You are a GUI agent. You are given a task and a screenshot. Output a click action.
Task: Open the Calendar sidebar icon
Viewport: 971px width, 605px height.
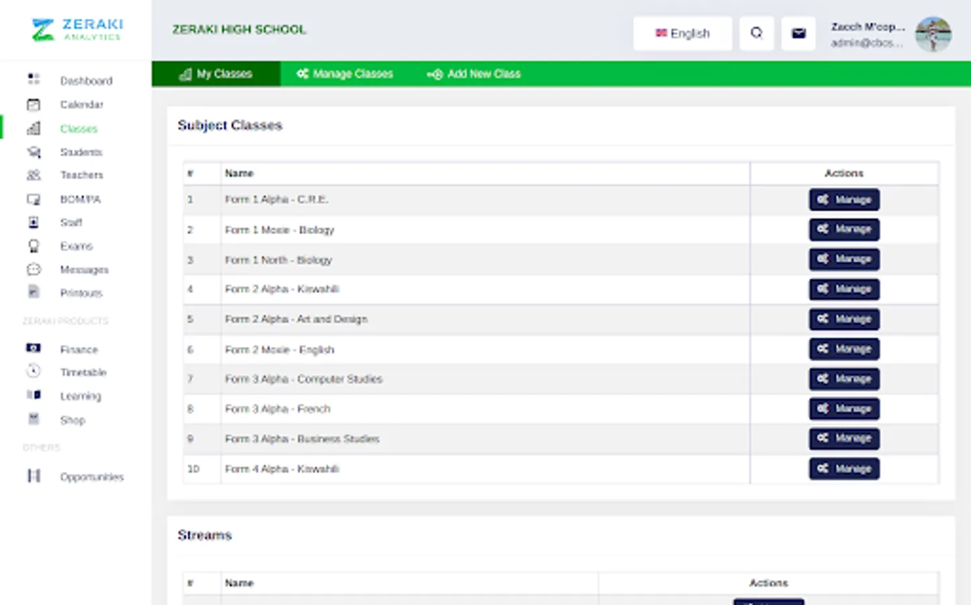(34, 104)
